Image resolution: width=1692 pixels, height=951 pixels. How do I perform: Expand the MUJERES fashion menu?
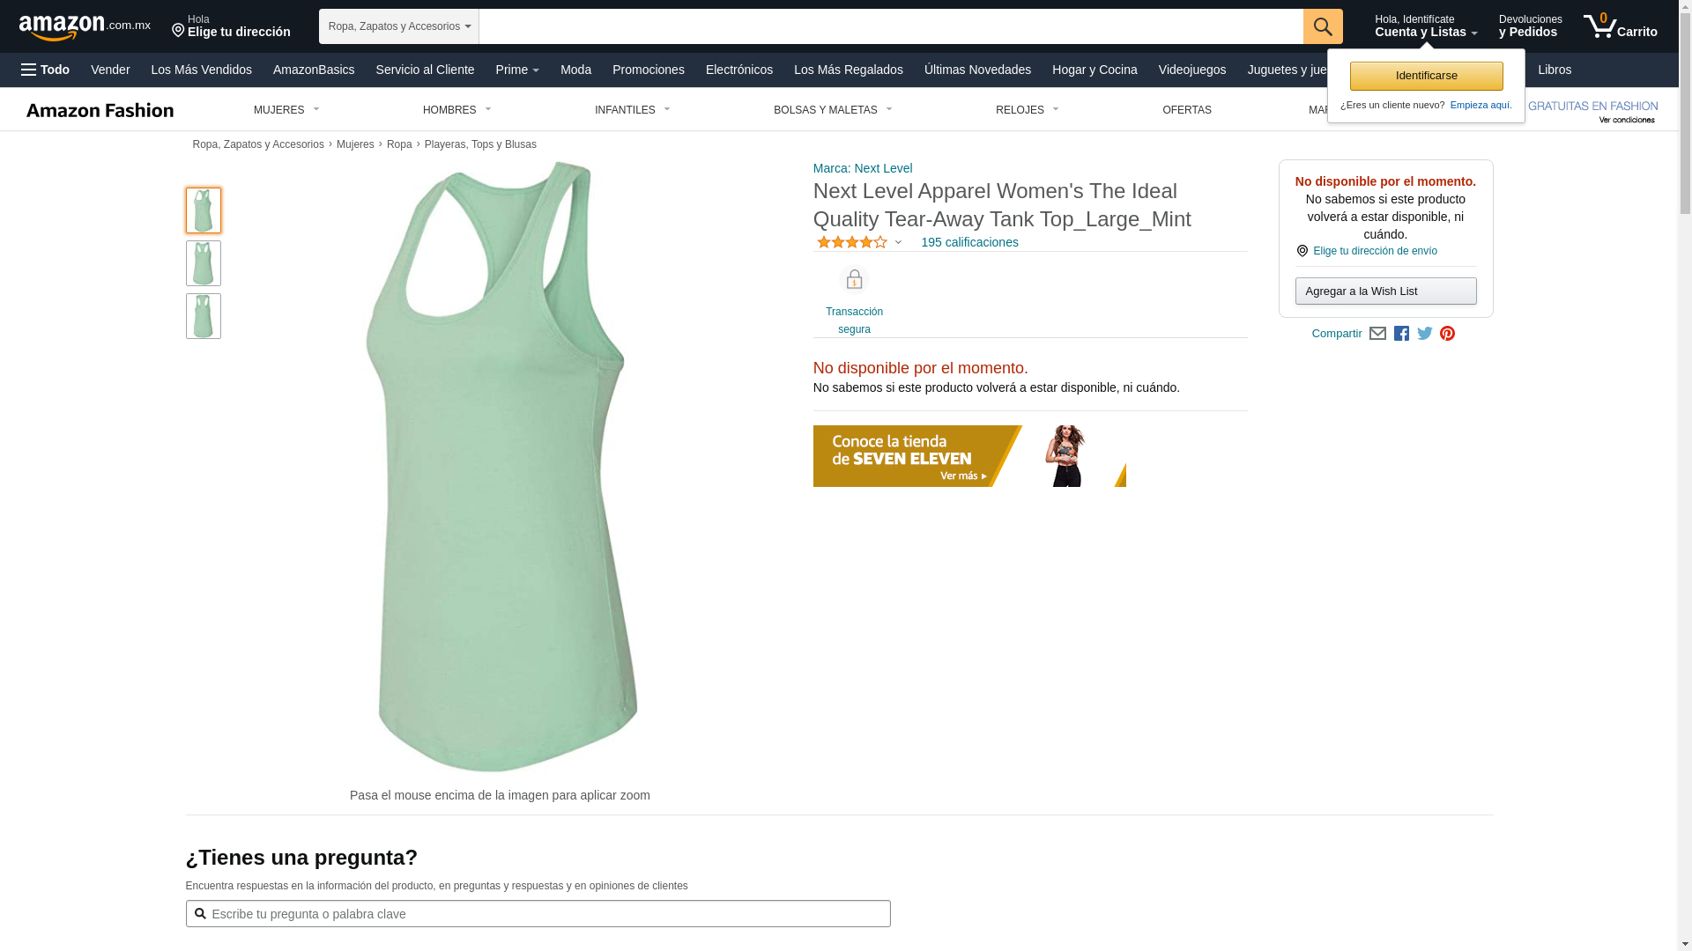286,110
